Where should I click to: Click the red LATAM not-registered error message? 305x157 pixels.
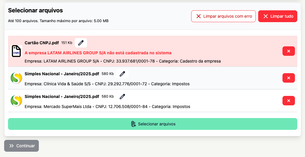(x=98, y=53)
